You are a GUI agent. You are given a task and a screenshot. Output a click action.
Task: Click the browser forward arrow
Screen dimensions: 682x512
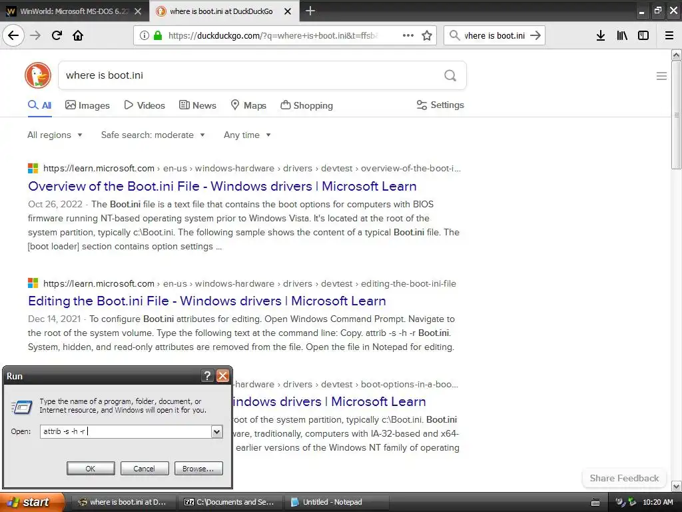click(x=35, y=35)
